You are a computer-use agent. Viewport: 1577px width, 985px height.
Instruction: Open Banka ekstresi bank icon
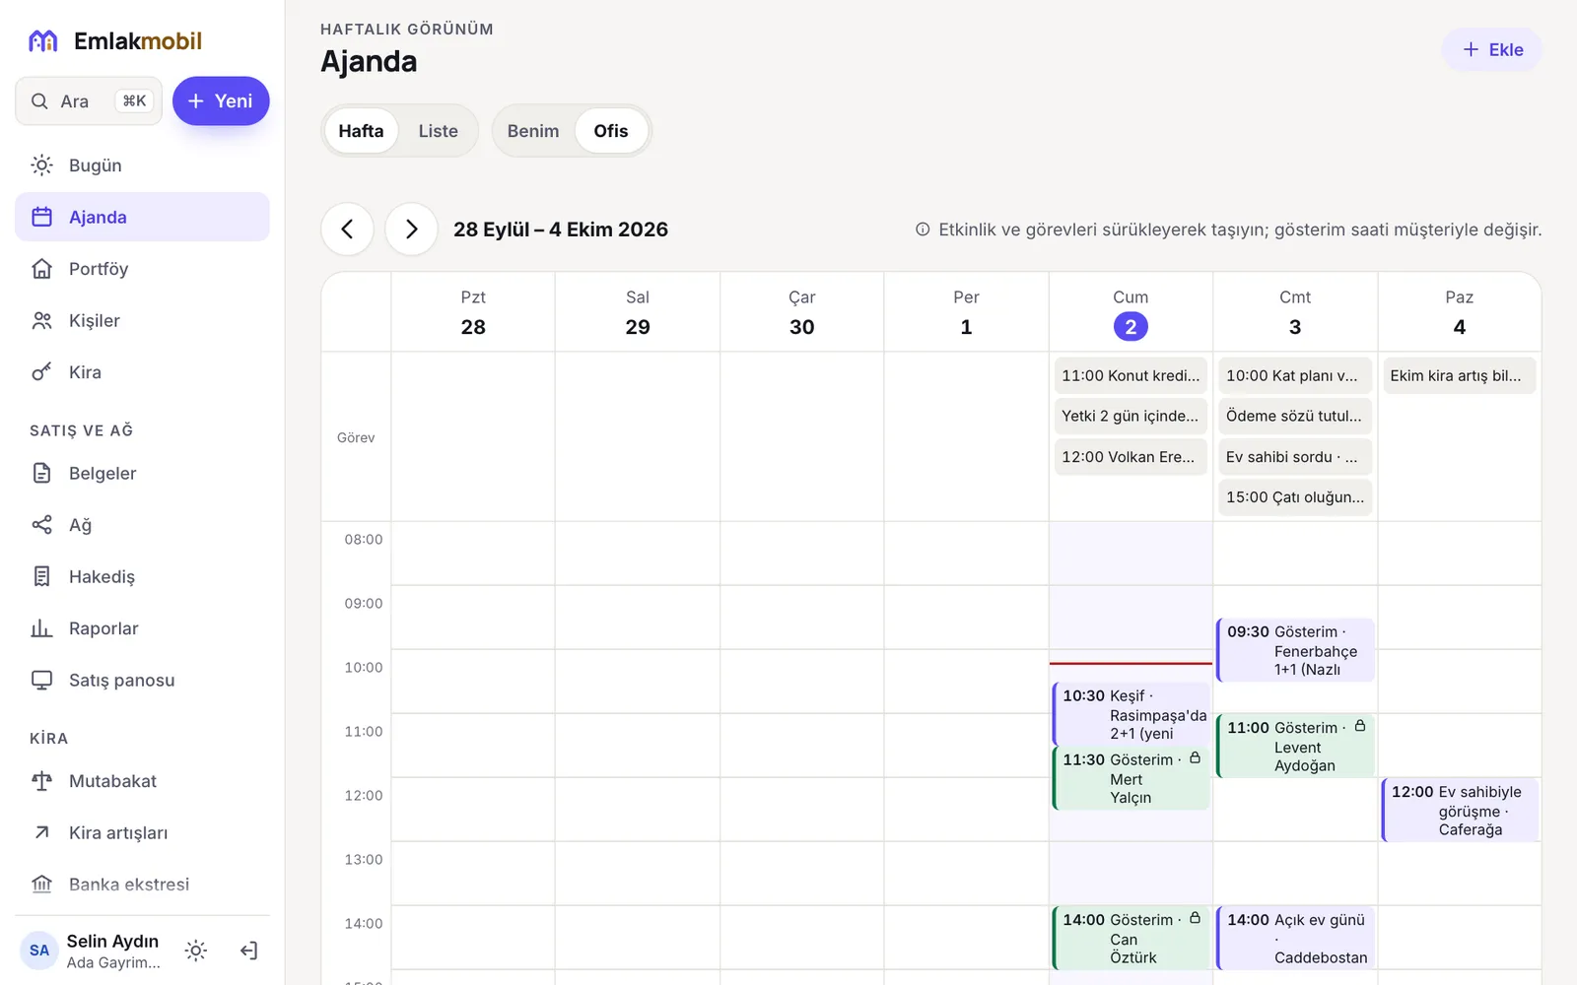(41, 885)
